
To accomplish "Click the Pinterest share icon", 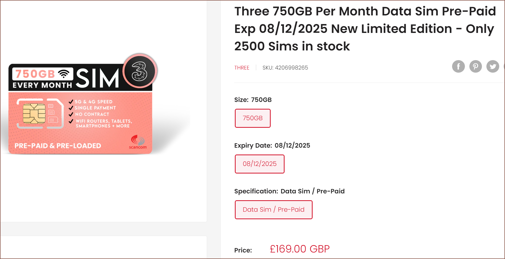I will (x=475, y=66).
